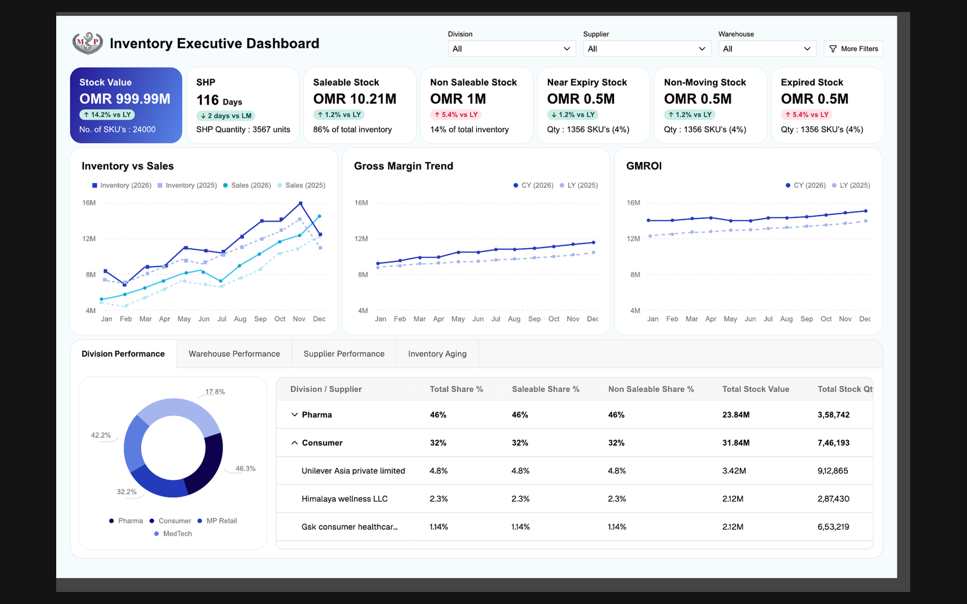Sort by Saleable Share % column header

point(546,390)
